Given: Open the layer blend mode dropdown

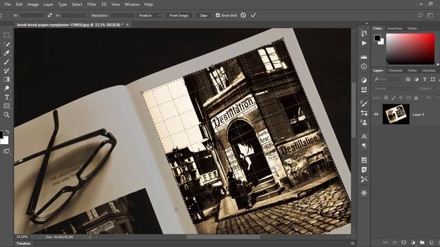Looking at the screenshot, I should click(x=394, y=89).
